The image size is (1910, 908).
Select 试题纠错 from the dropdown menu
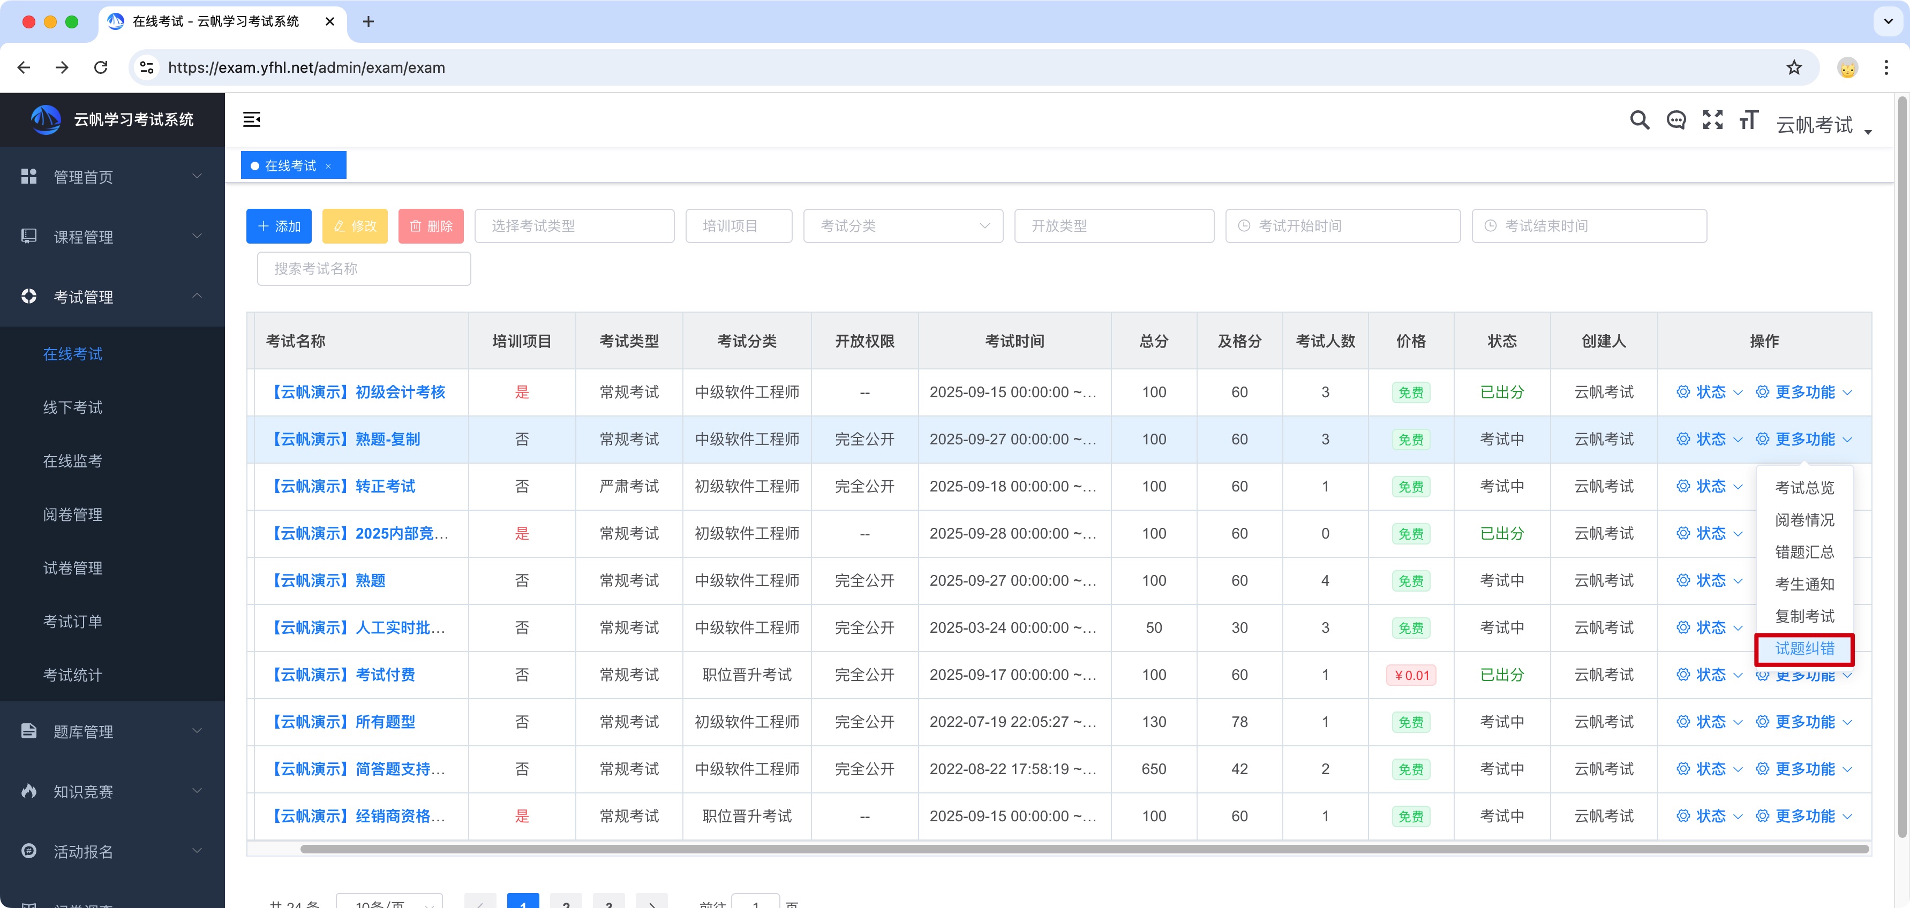[x=1804, y=648]
